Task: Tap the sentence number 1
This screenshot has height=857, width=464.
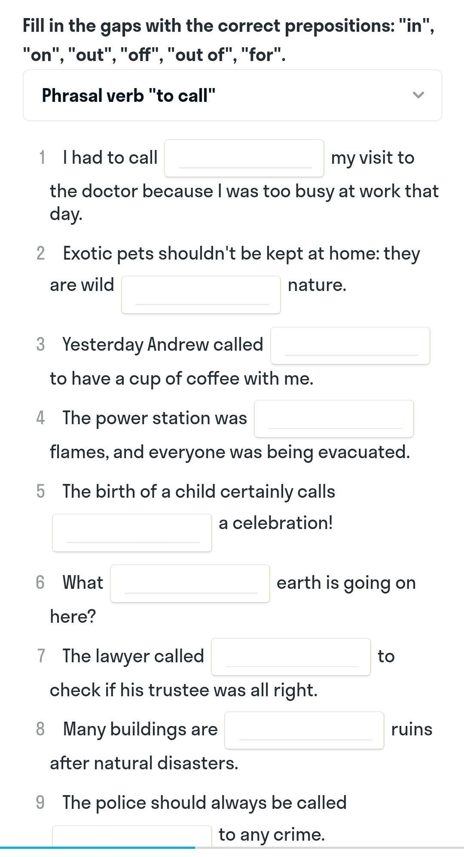Action: click(x=42, y=158)
